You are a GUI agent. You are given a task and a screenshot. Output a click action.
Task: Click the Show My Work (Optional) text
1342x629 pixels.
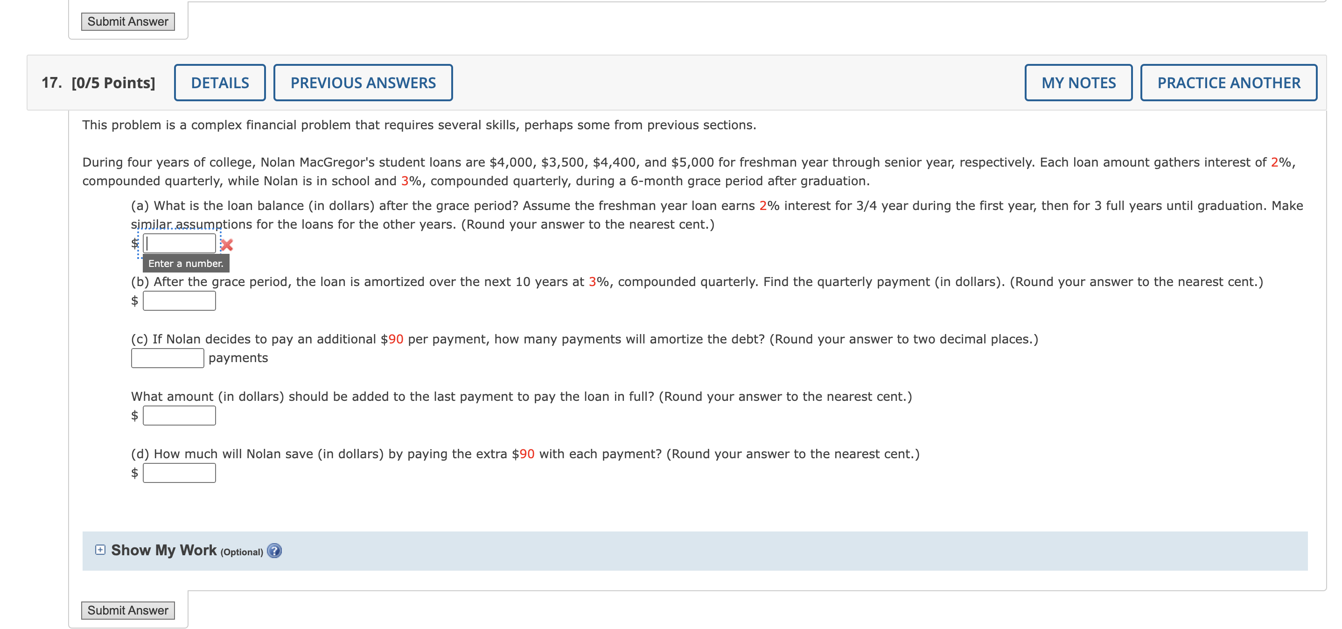click(x=163, y=550)
